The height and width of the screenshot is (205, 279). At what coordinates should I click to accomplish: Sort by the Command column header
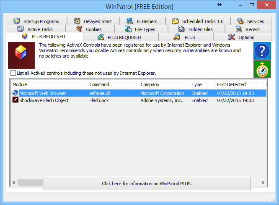pos(112,84)
